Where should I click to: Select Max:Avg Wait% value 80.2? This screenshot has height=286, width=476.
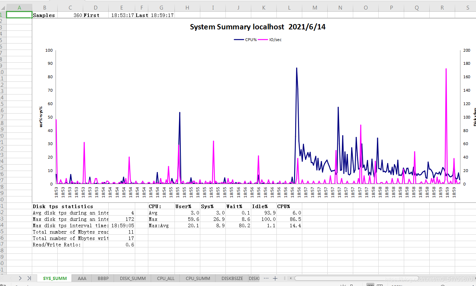pyautogui.click(x=238, y=225)
